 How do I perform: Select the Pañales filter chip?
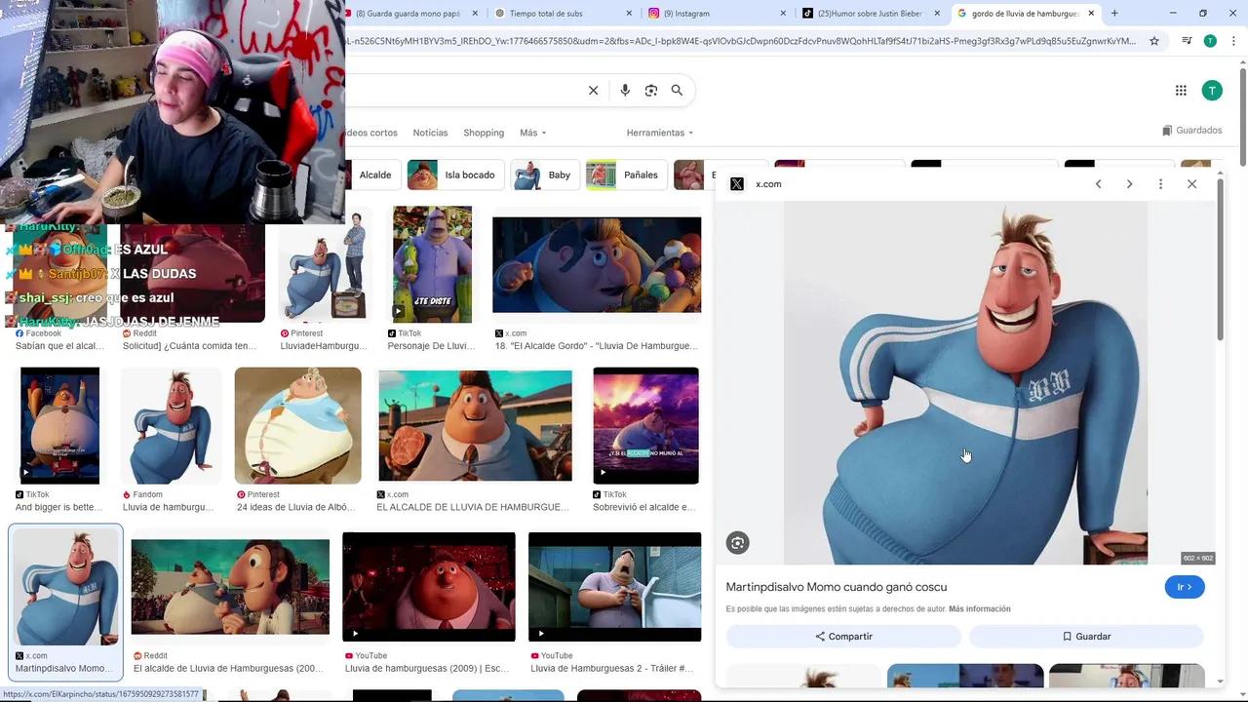coord(626,175)
